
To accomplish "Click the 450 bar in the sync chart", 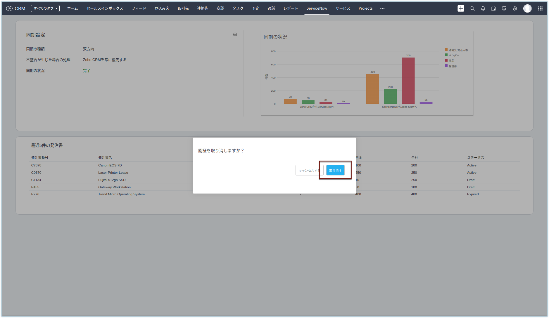I will tap(372, 89).
